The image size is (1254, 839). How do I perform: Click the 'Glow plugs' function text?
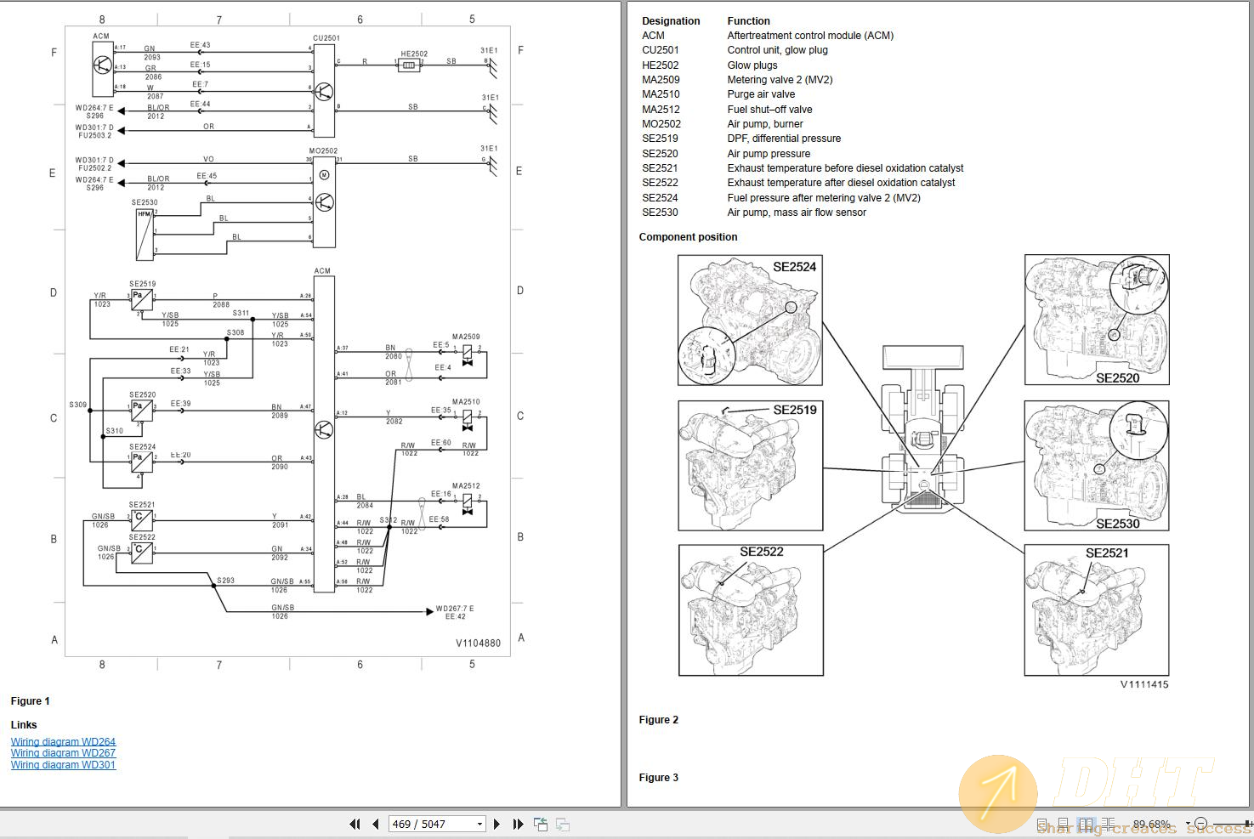click(752, 65)
